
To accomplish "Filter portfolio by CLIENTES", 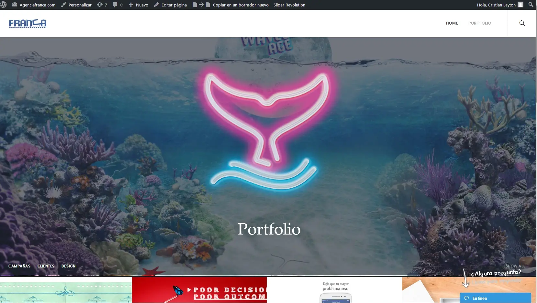I will [x=46, y=266].
